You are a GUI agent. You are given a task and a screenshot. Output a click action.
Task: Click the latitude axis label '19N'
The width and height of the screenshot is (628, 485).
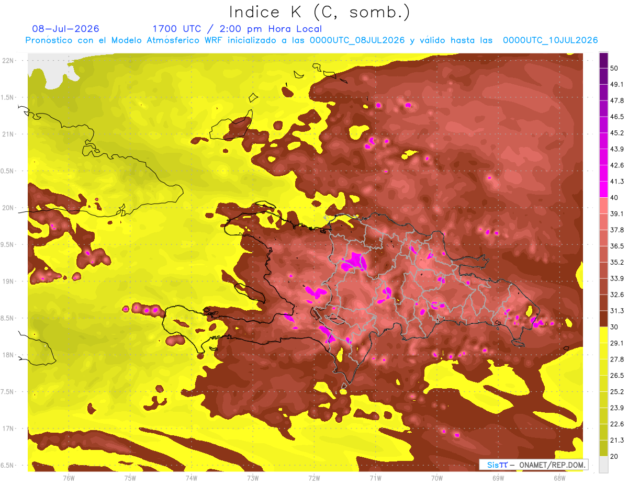pos(8,281)
